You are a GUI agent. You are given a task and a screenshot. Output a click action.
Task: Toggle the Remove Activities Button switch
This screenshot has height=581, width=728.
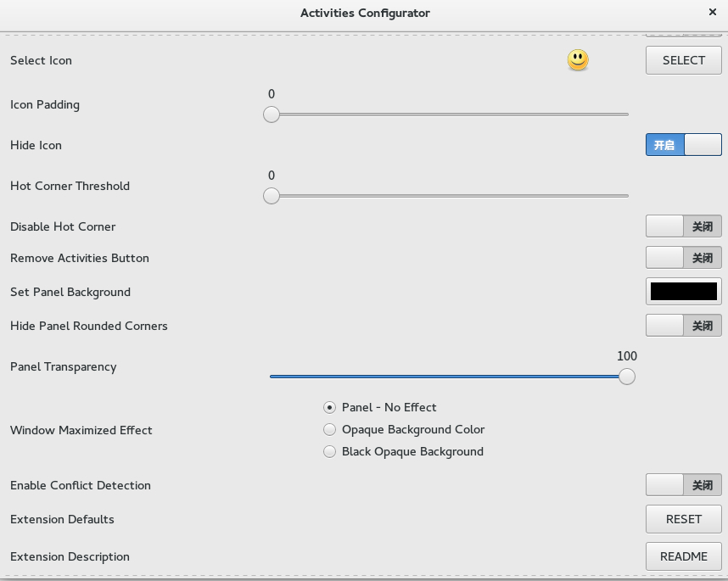pos(683,258)
